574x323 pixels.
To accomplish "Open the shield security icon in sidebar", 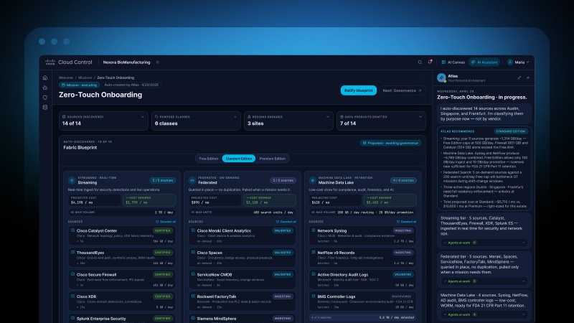I will tap(45, 98).
